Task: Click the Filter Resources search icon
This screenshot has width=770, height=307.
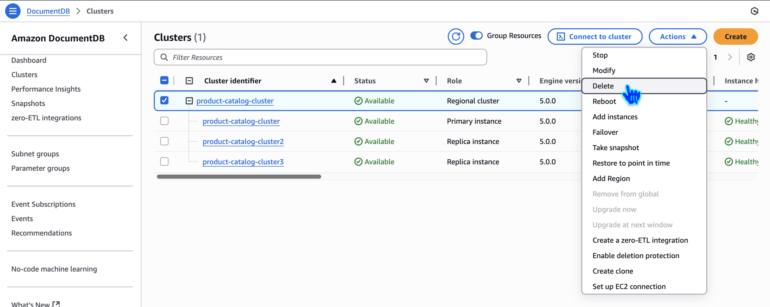Action: point(164,57)
